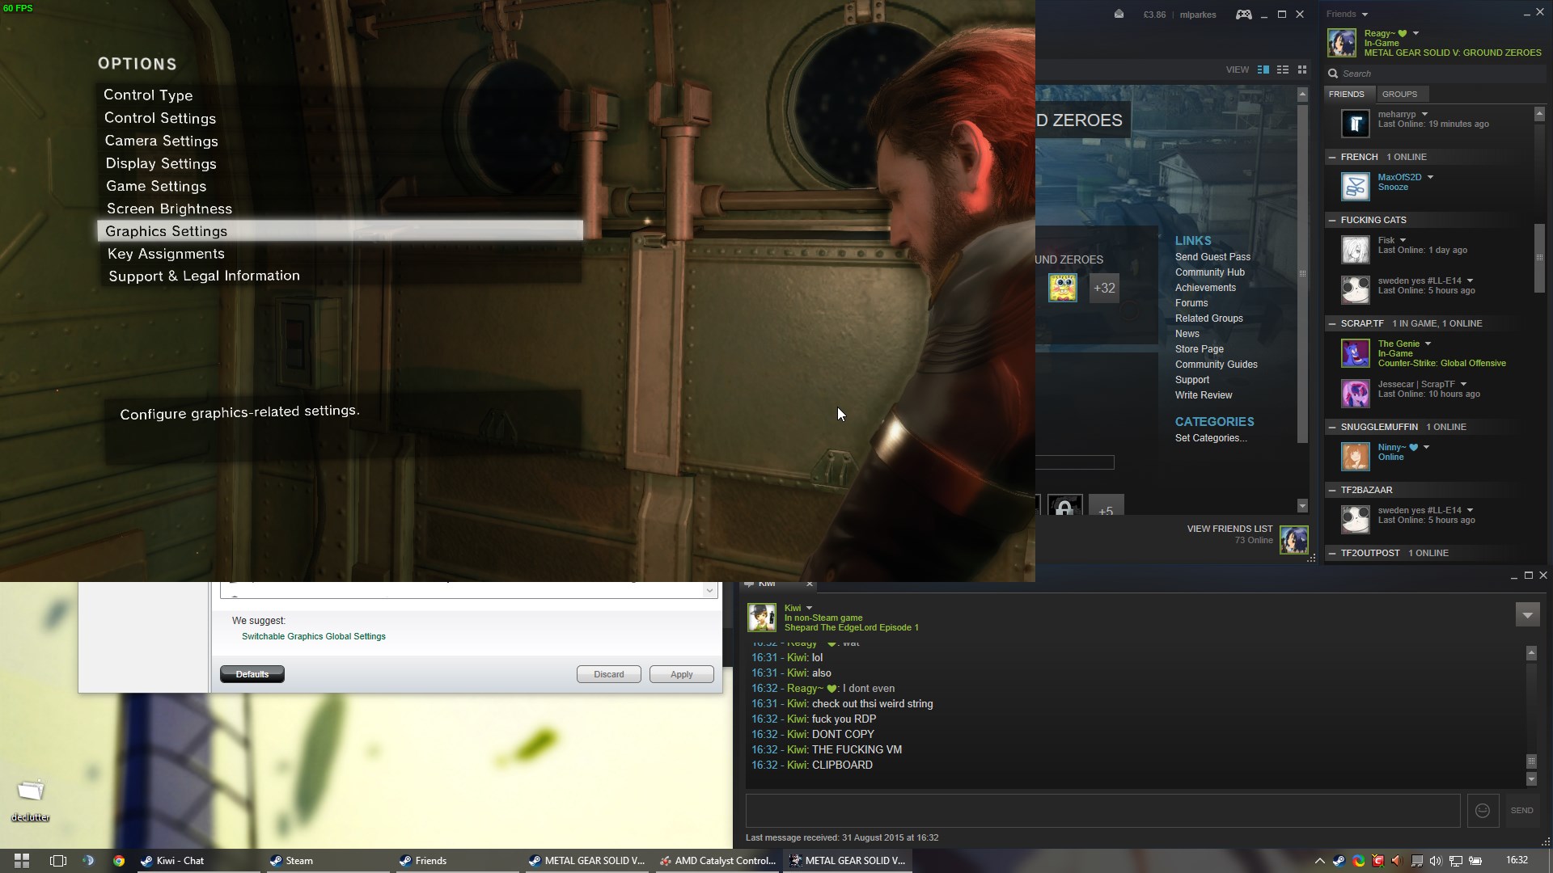Open Friends window title dropdown
The image size is (1553, 873).
1365,15
